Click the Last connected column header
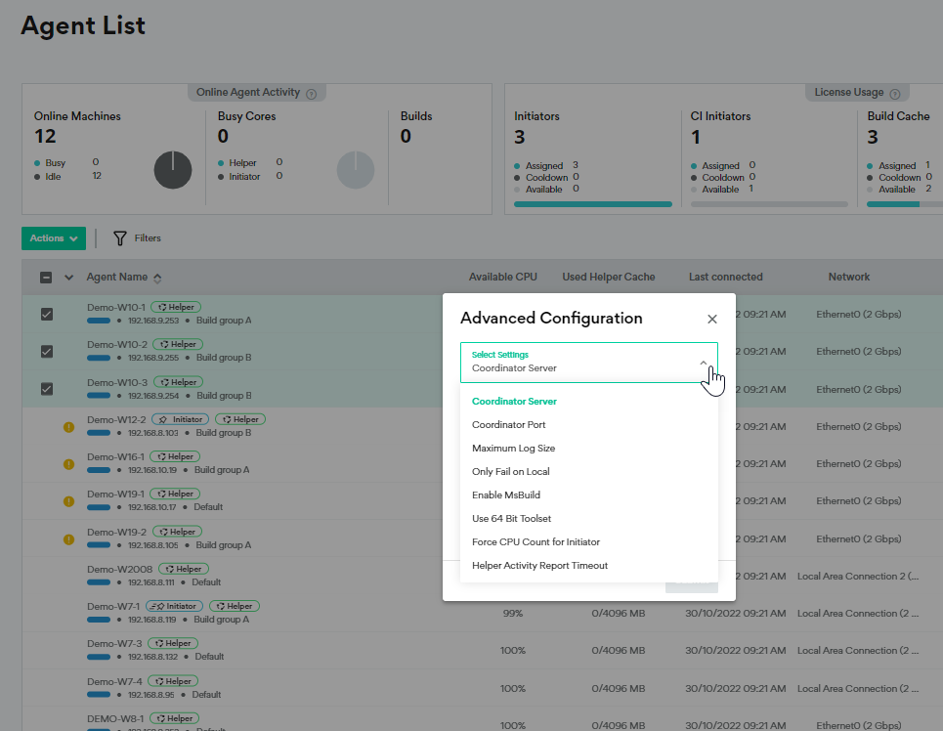943x731 pixels. 725,277
